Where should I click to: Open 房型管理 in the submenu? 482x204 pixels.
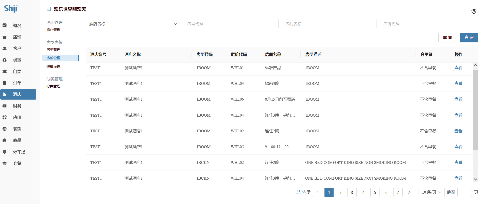pyautogui.click(x=54, y=50)
